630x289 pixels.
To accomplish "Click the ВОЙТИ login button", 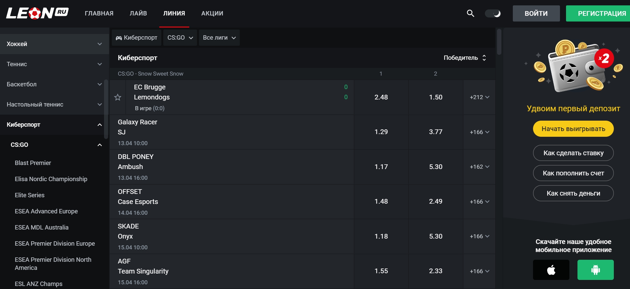I will coord(536,13).
